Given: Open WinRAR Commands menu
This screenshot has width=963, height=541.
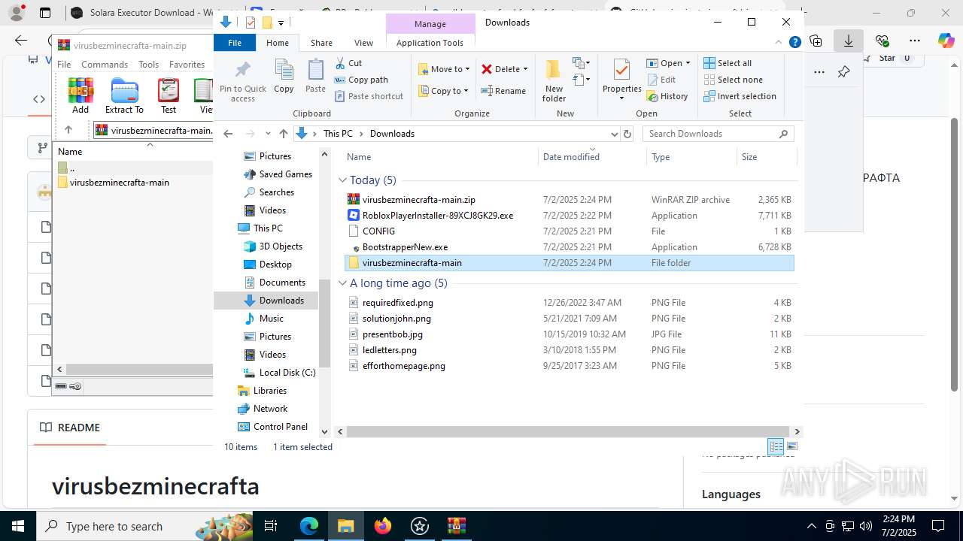Looking at the screenshot, I should tap(105, 65).
